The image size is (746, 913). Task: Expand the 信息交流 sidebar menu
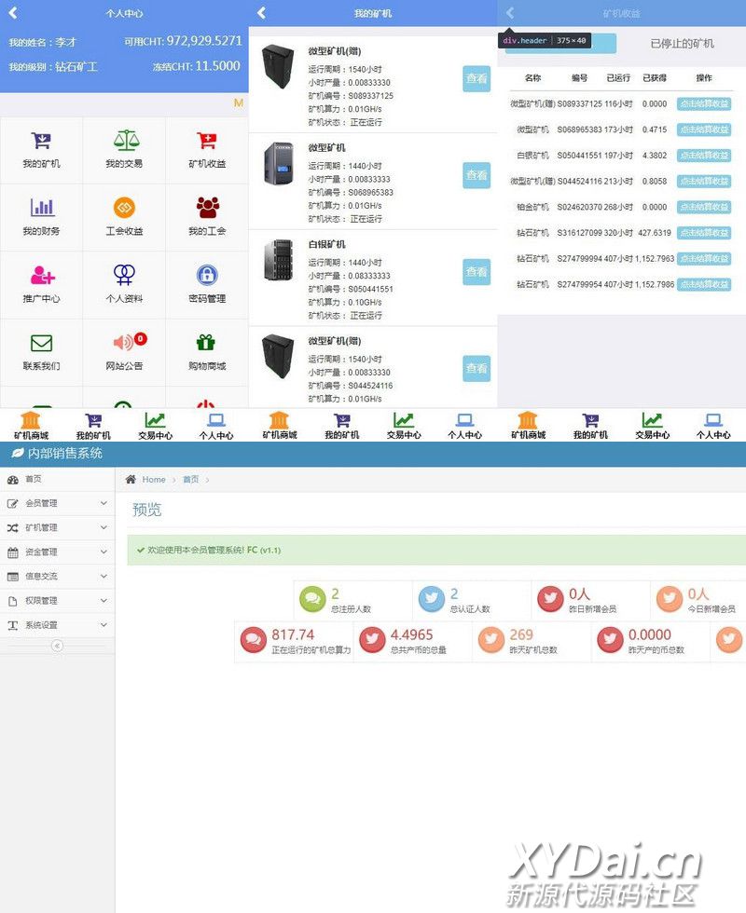57,577
